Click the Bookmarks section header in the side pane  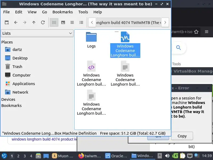[x=11, y=106]
